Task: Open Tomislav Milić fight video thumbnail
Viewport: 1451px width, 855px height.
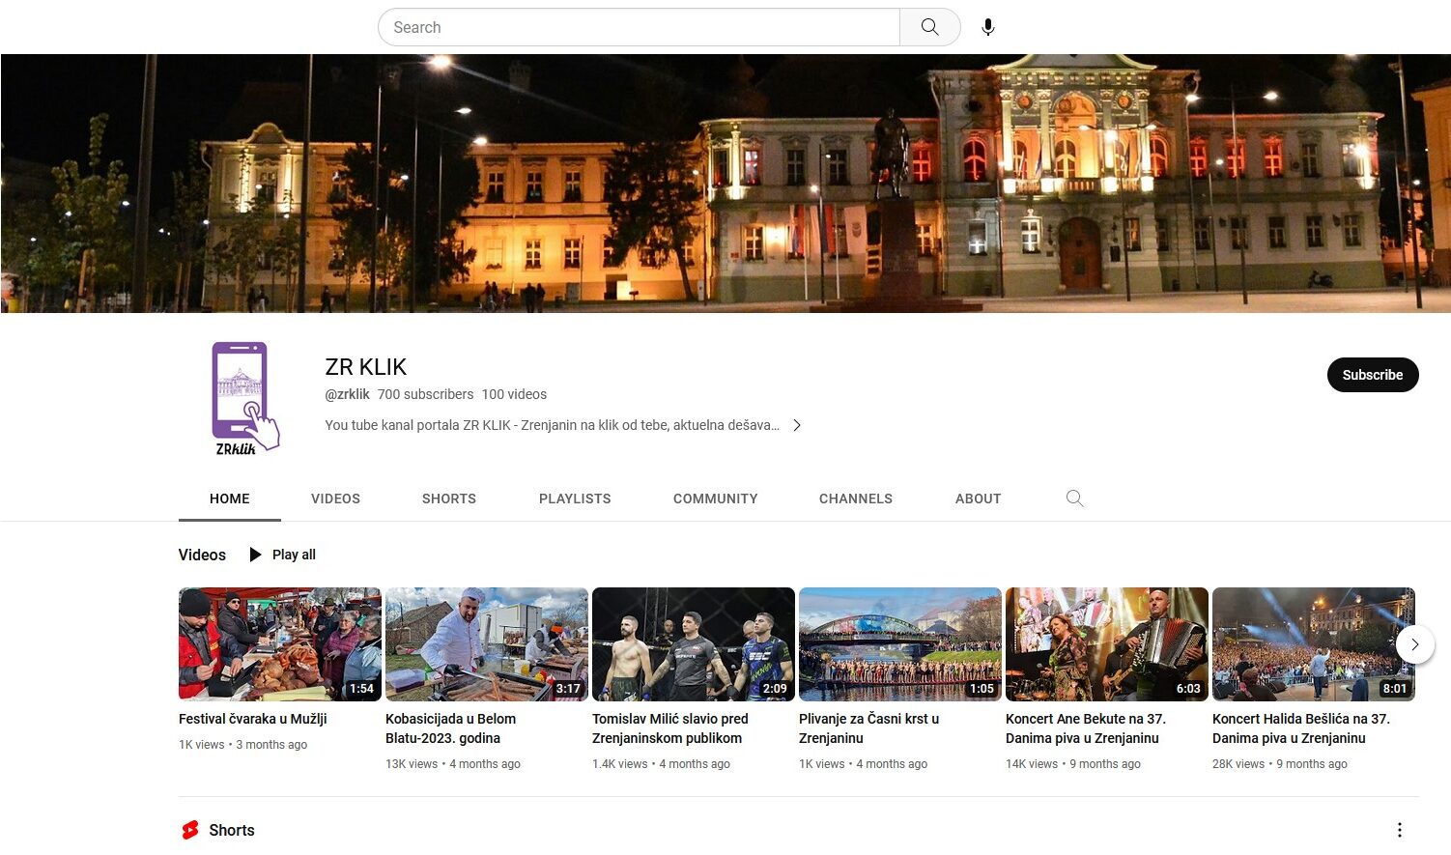Action: click(x=694, y=644)
